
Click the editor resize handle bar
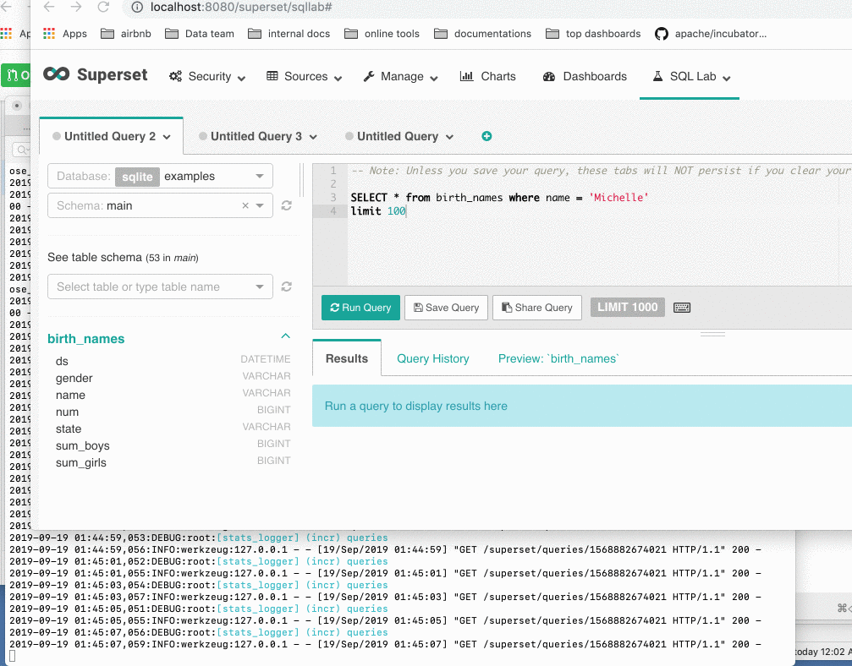click(713, 334)
